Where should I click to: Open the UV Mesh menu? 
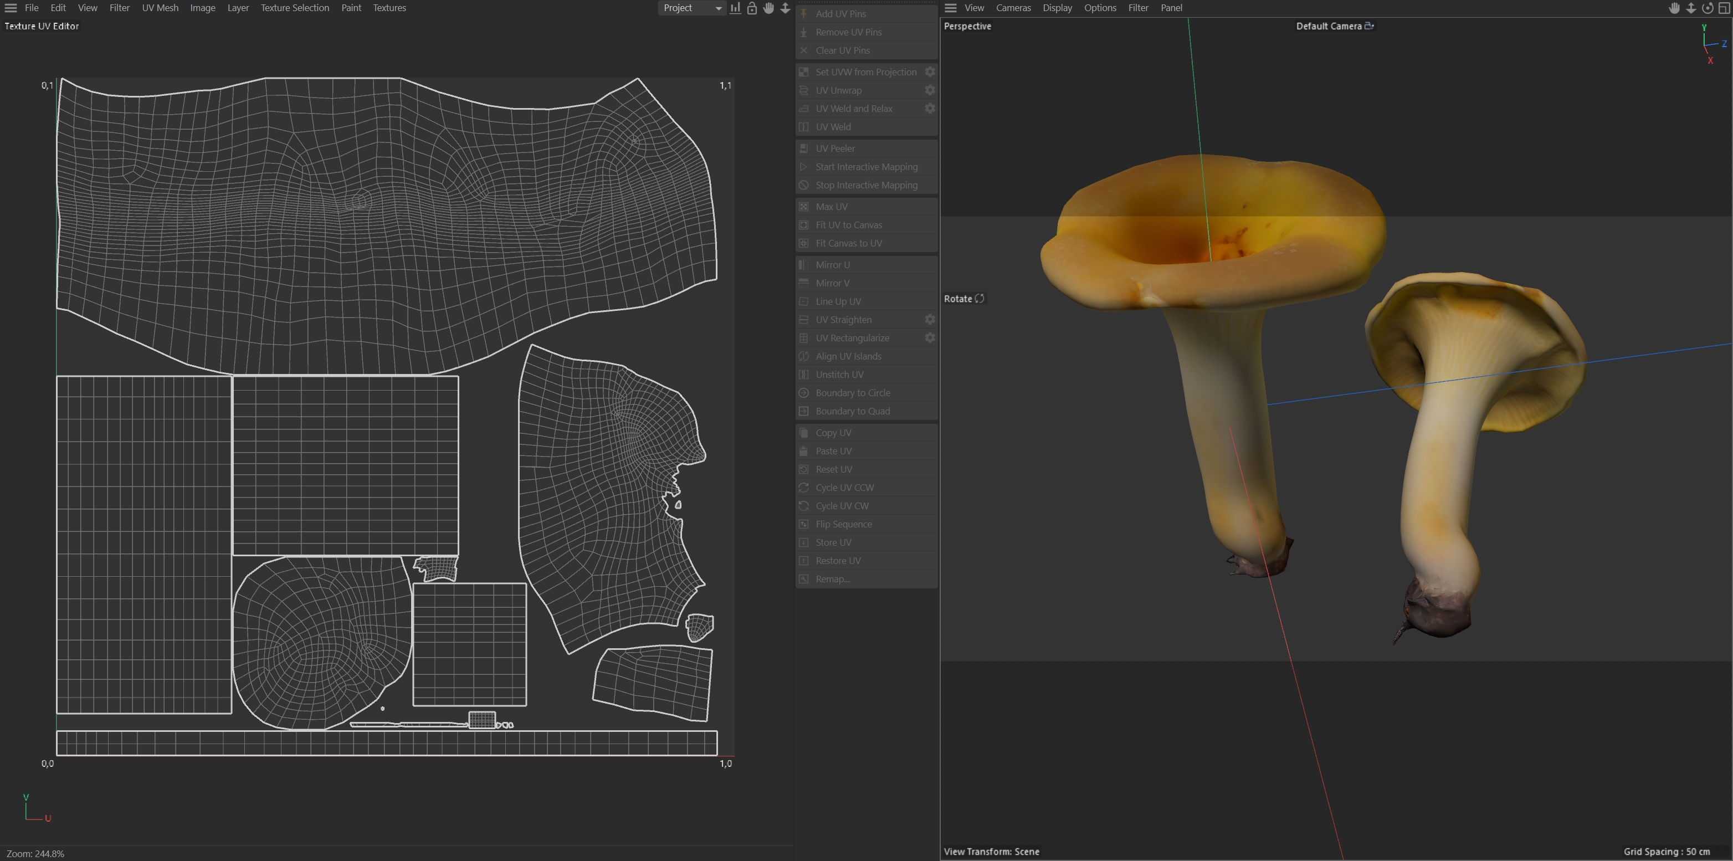coord(160,8)
